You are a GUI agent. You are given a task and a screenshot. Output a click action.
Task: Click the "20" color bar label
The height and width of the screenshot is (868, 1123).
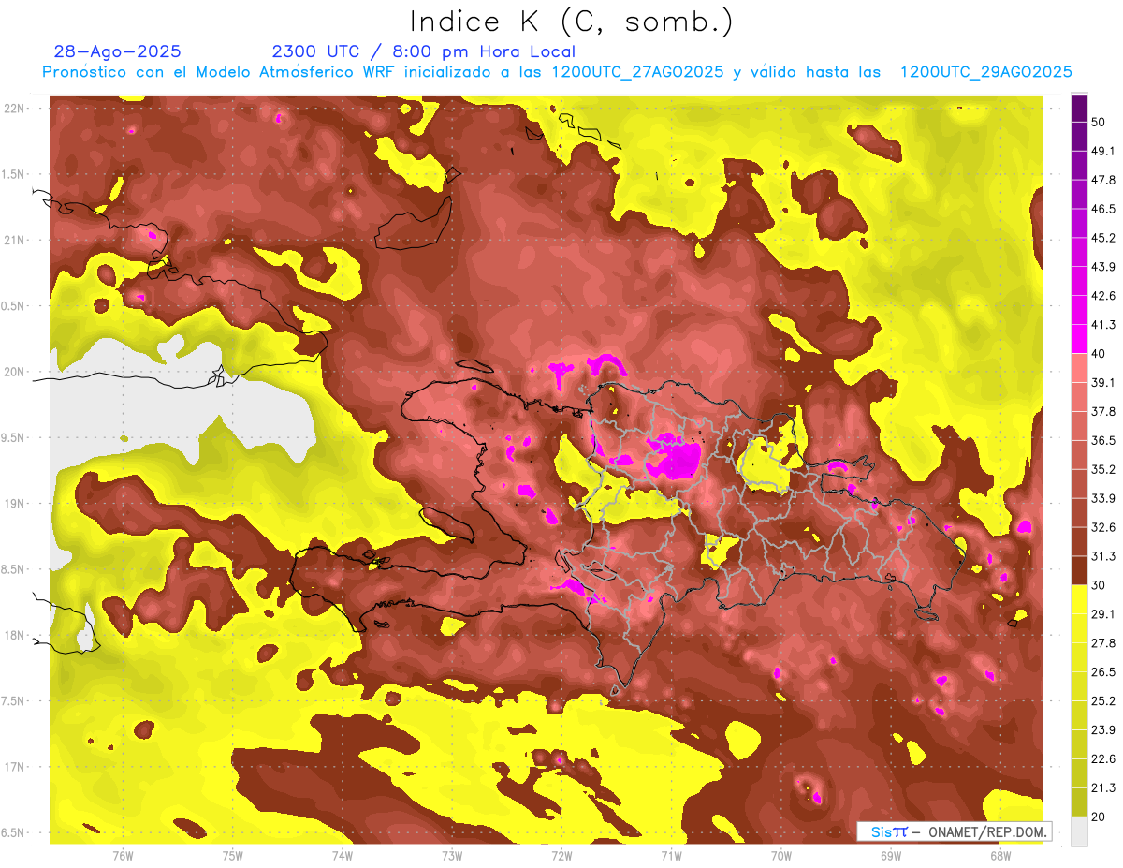click(x=1099, y=816)
